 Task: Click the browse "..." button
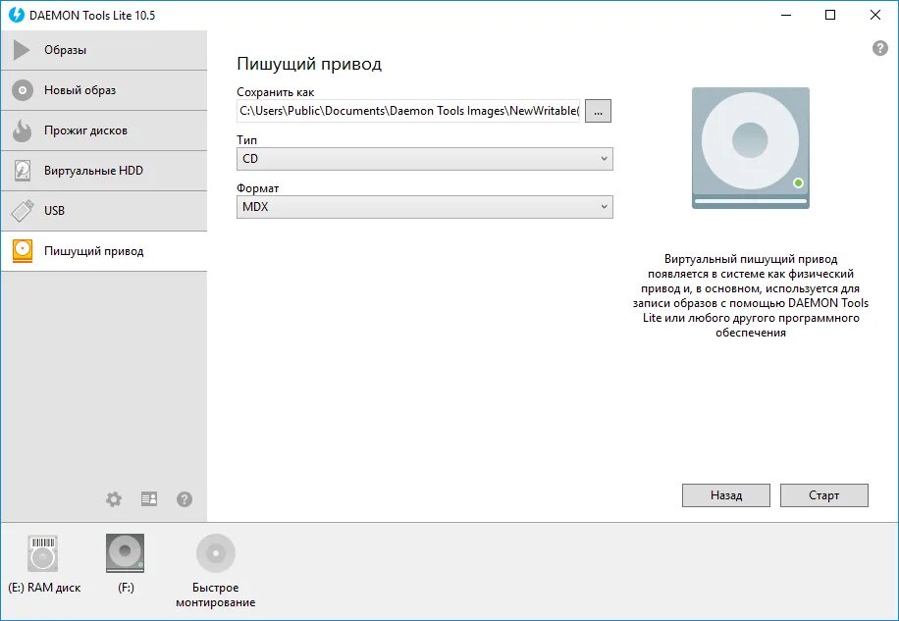coord(598,111)
